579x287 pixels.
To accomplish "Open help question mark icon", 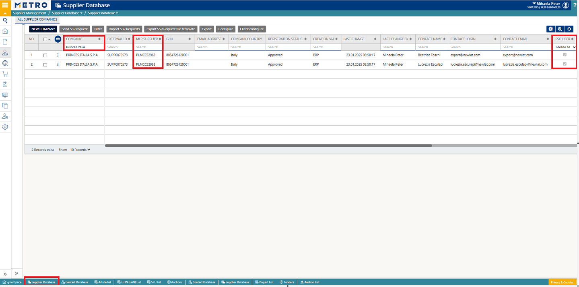I will pyautogui.click(x=575, y=5).
